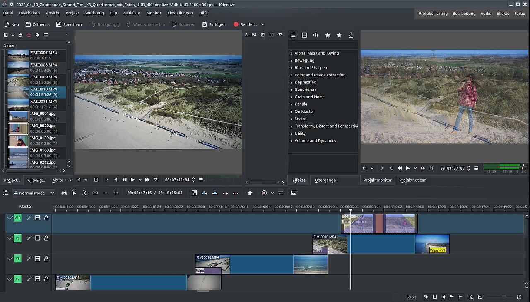This screenshot has width=530, height=302.
Task: Click the download new effects icon
Action: point(351,35)
